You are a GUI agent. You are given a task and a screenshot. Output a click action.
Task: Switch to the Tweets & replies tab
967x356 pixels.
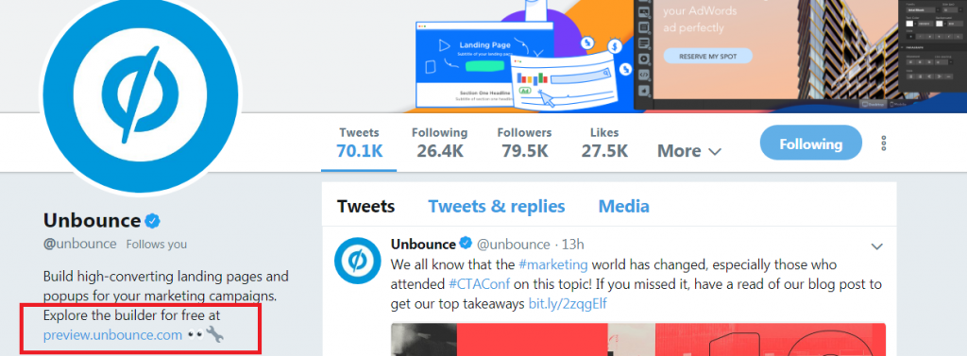point(497,206)
